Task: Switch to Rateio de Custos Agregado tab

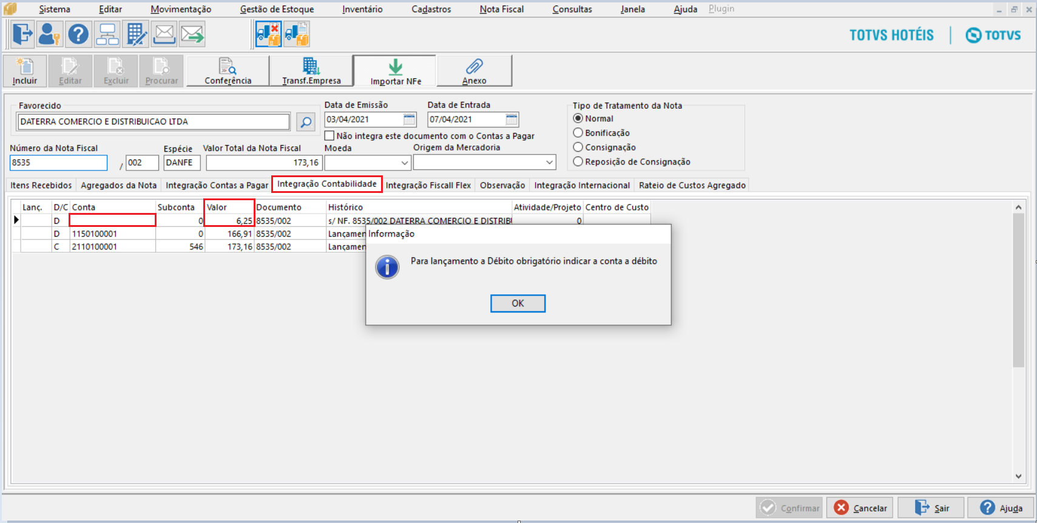Action: (692, 185)
